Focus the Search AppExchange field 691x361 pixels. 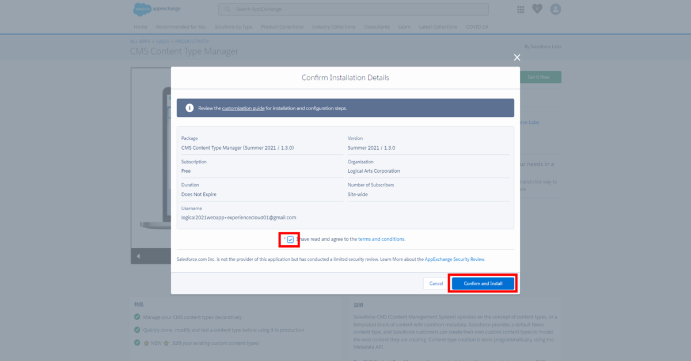coord(354,9)
